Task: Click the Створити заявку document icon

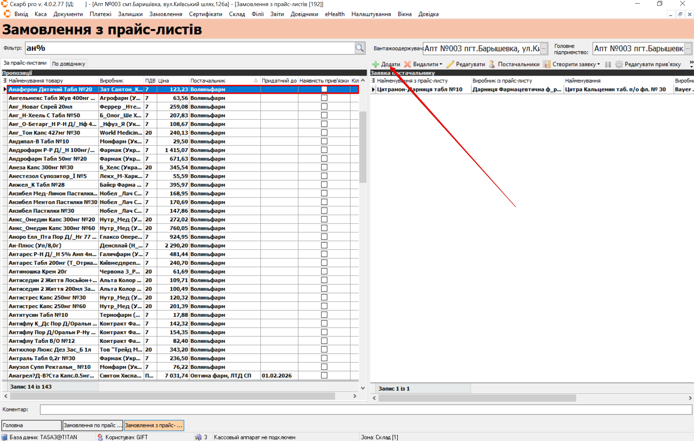Action: [x=546, y=64]
